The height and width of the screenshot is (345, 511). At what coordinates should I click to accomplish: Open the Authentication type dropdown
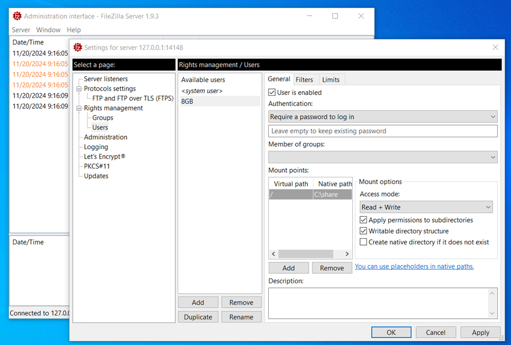383,117
